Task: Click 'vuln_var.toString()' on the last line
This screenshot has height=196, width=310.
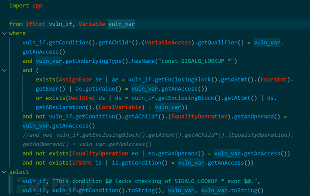Action: [x=233, y=191]
